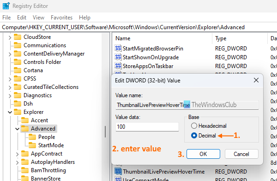Select the Communications folder icon

click(18, 45)
